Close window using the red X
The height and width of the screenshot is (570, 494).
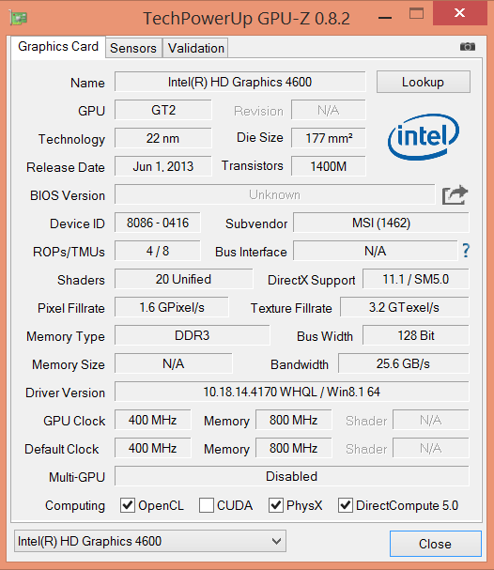pos(460,13)
